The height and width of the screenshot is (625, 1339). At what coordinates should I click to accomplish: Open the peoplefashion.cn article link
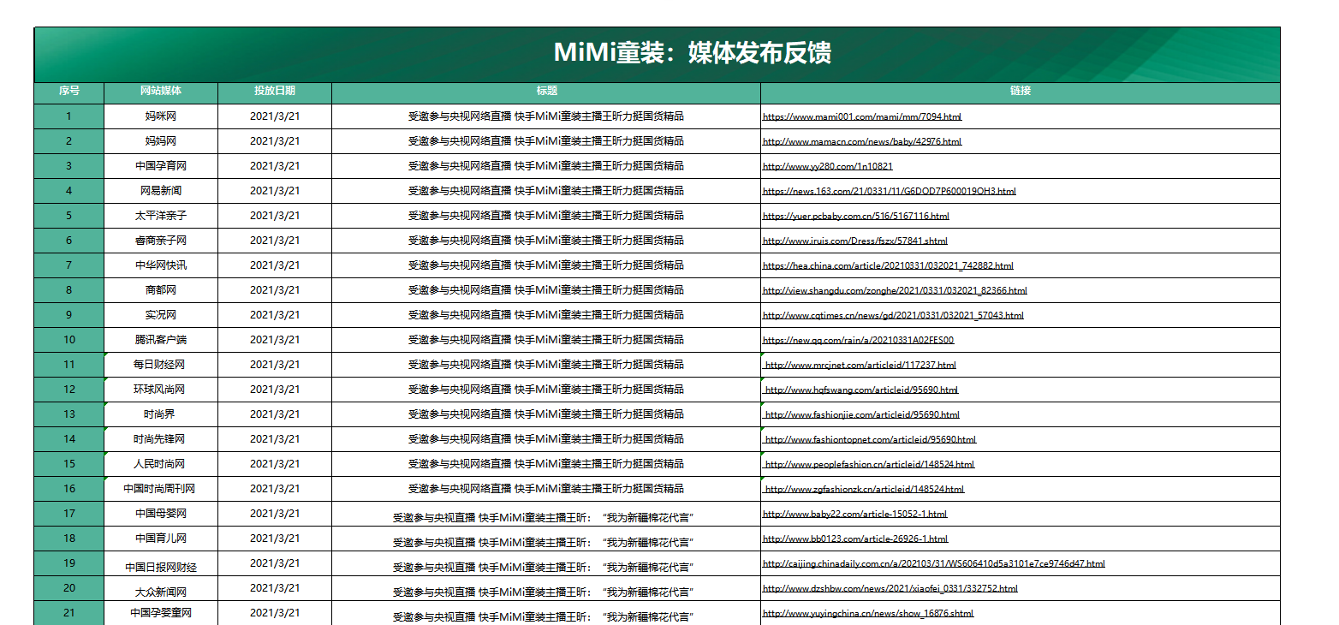point(869,464)
